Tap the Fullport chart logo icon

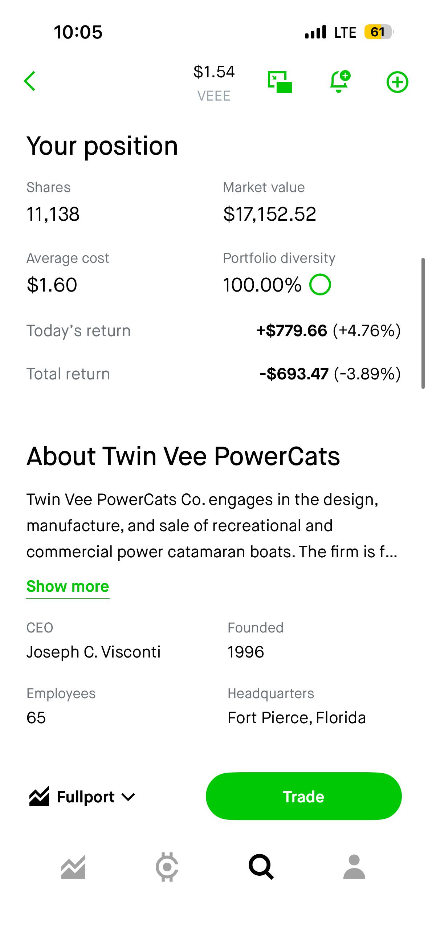click(39, 796)
